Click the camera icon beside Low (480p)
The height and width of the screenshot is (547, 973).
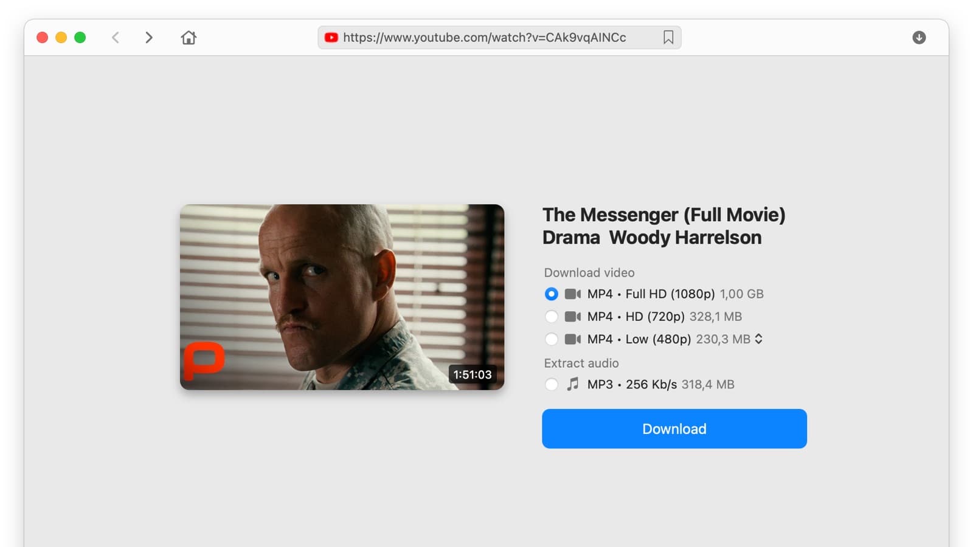573,339
